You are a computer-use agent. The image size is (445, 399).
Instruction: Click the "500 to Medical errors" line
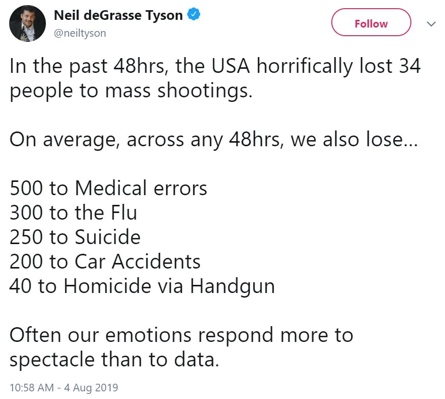click(109, 188)
